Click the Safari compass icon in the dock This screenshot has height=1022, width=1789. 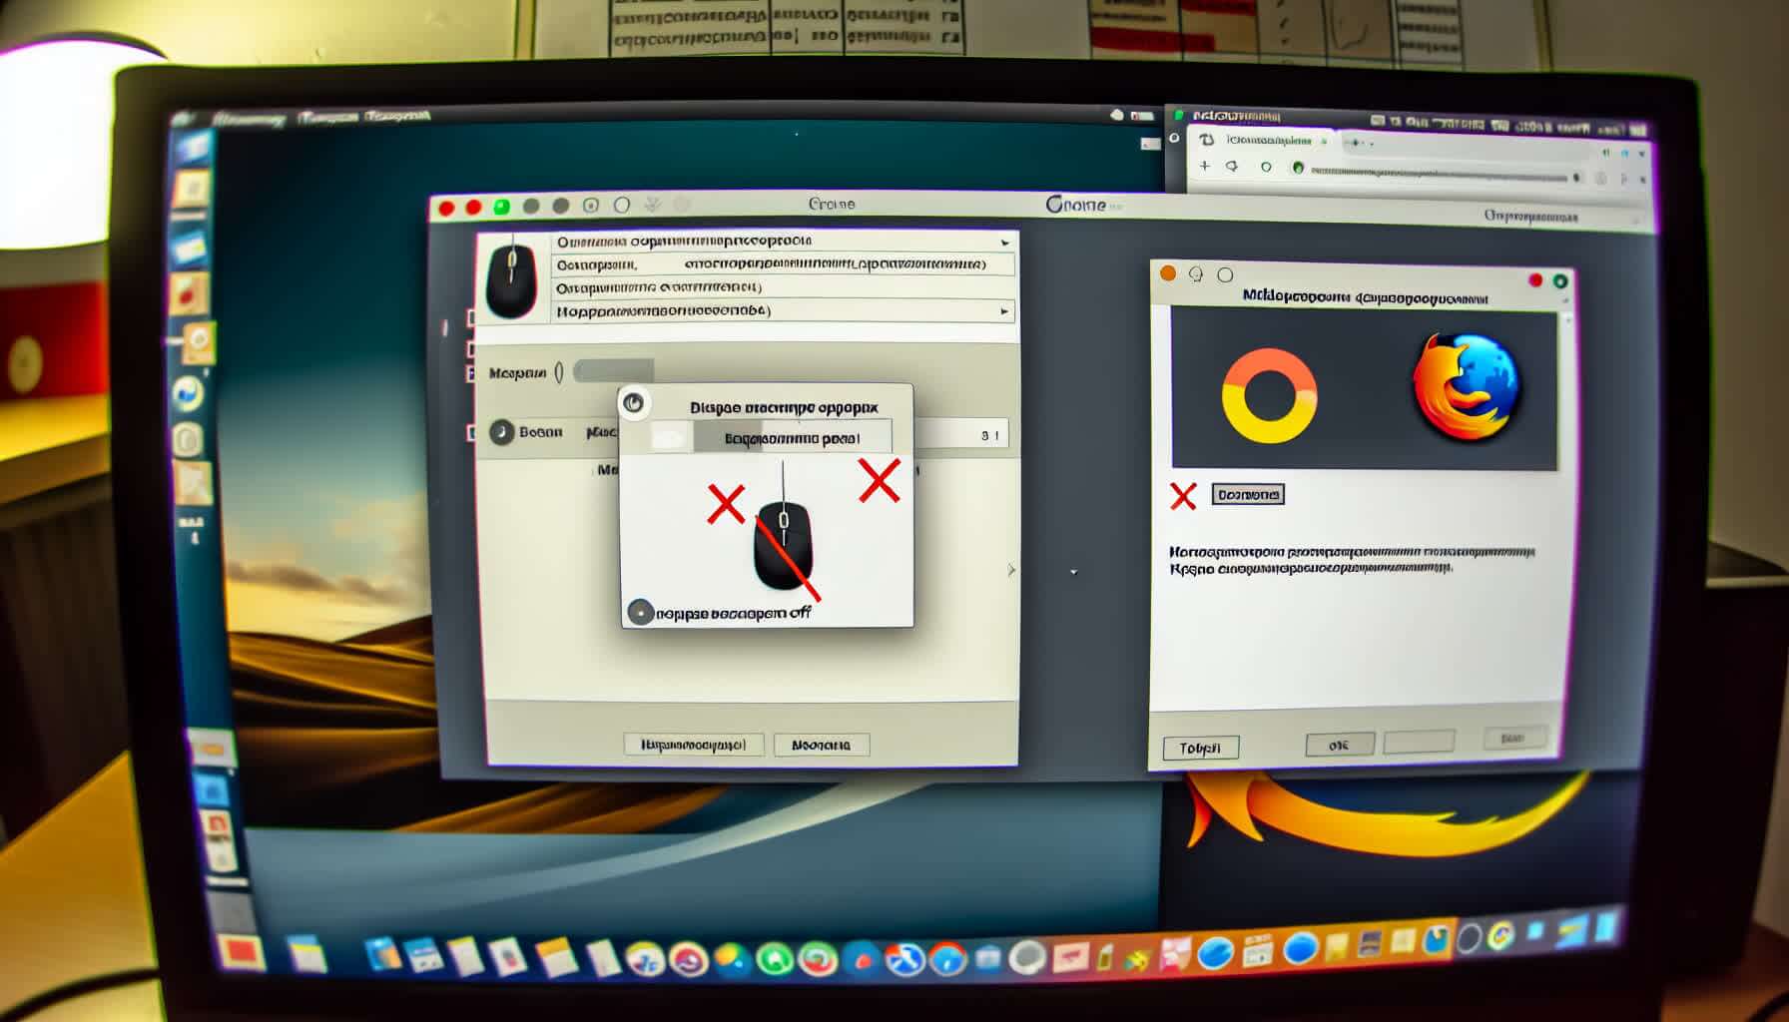tap(947, 959)
